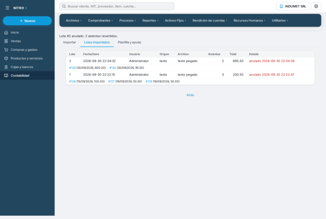
Task: Toggle the hamburger menu icon
Action: tap(7, 8)
